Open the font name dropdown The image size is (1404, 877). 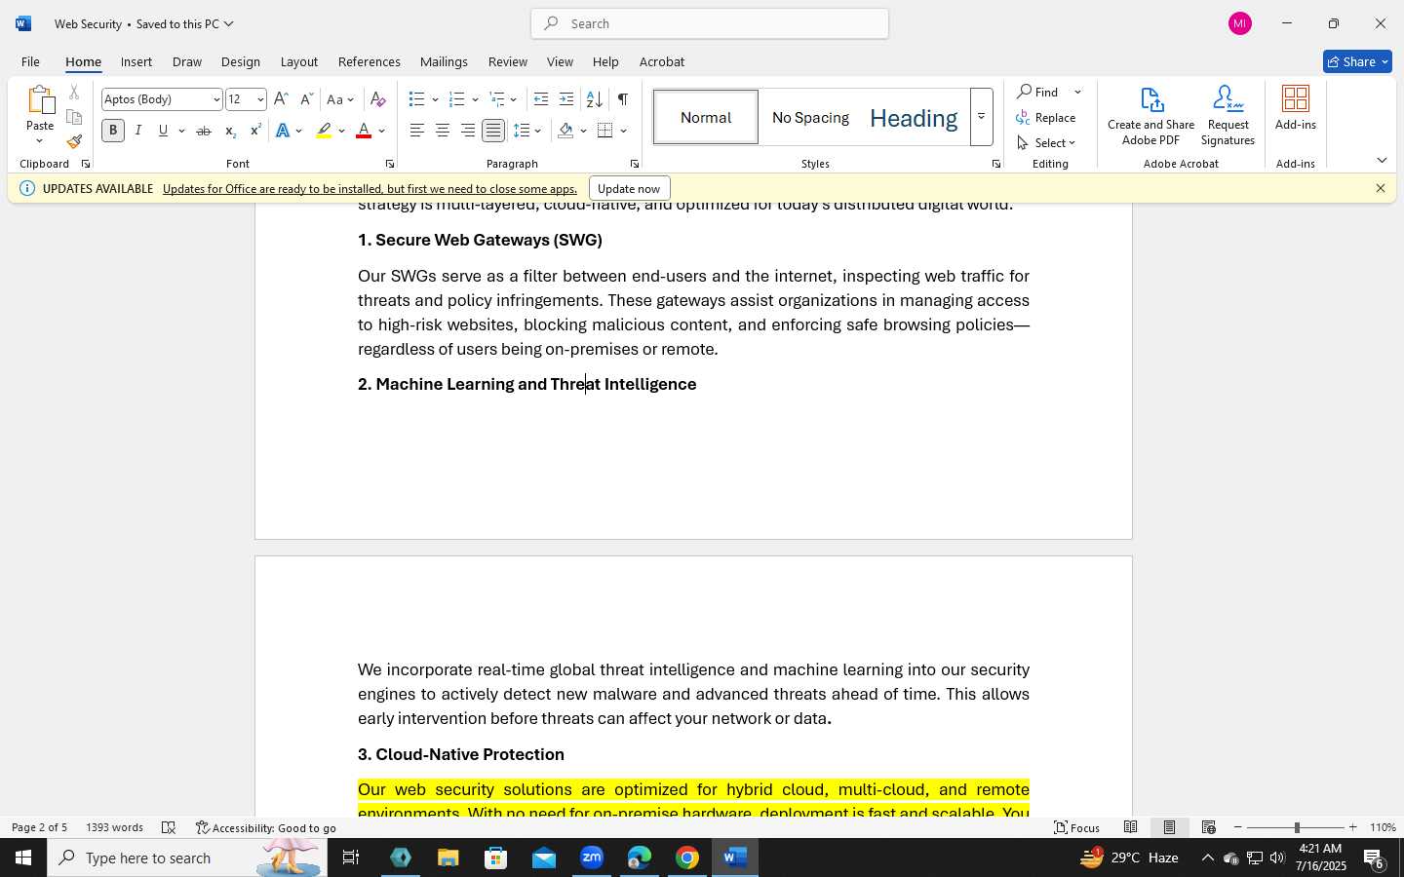[216, 99]
